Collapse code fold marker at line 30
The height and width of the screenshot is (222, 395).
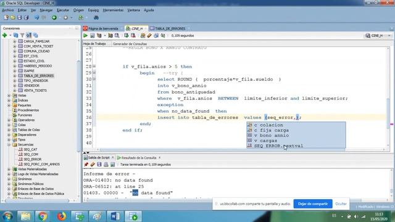tap(94, 79)
